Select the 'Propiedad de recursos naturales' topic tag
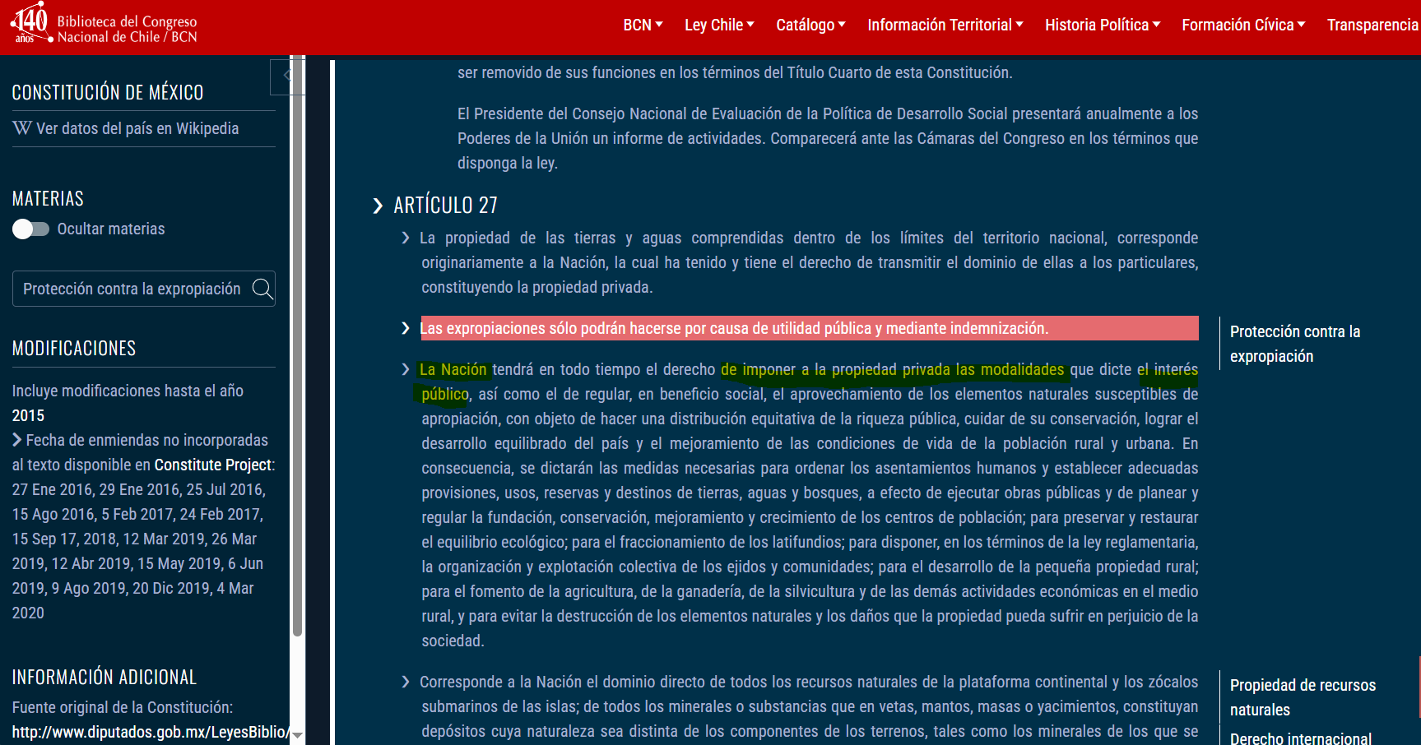 pos(1303,697)
